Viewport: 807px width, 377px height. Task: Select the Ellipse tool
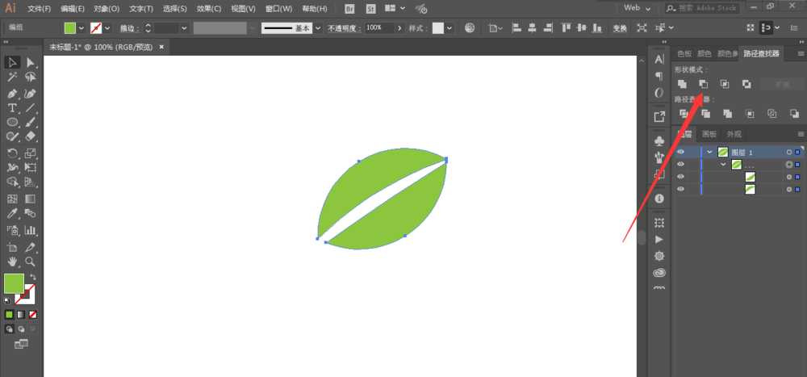tap(12, 122)
